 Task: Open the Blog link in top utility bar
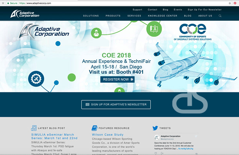coord(165,10)
